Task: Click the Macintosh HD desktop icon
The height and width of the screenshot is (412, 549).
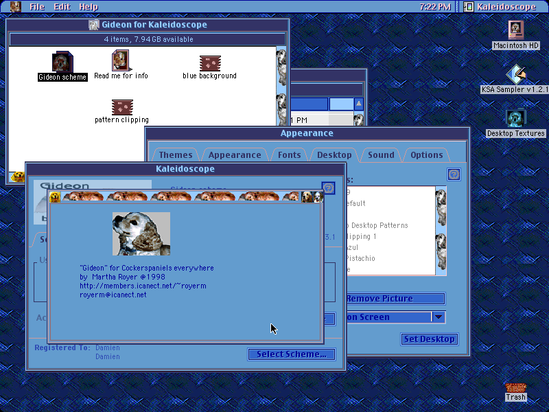Action: (516, 30)
